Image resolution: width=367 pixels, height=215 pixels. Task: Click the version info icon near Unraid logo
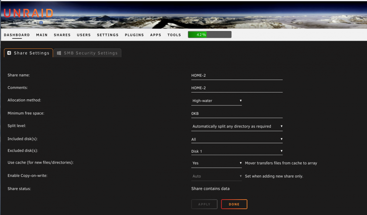(x=41, y=22)
